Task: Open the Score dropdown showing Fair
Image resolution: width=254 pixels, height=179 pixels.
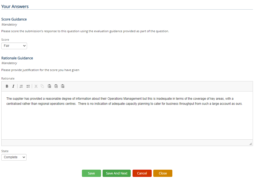Action: point(14,46)
